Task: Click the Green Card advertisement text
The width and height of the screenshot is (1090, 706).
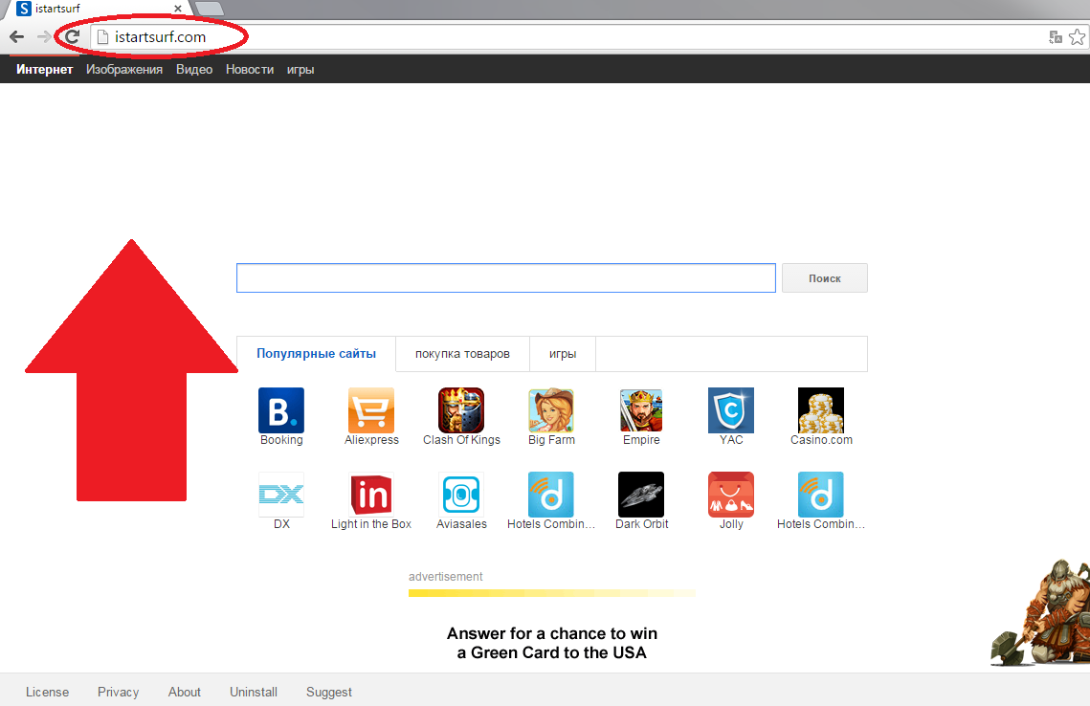Action: pyautogui.click(x=552, y=643)
